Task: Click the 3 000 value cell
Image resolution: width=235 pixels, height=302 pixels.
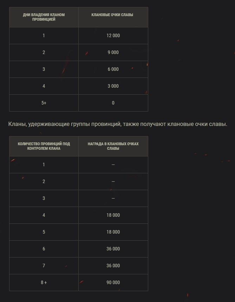Action: (113, 86)
